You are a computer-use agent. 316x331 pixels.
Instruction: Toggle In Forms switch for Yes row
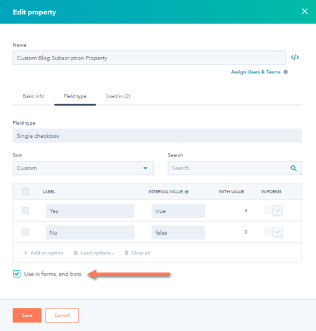click(x=274, y=211)
